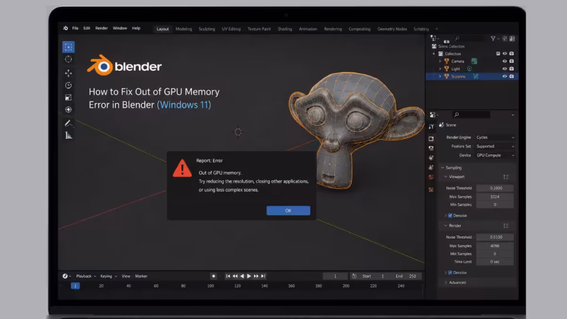Open the Outliner editor type menu
Image resolution: width=567 pixels, height=319 pixels.
tap(434, 38)
